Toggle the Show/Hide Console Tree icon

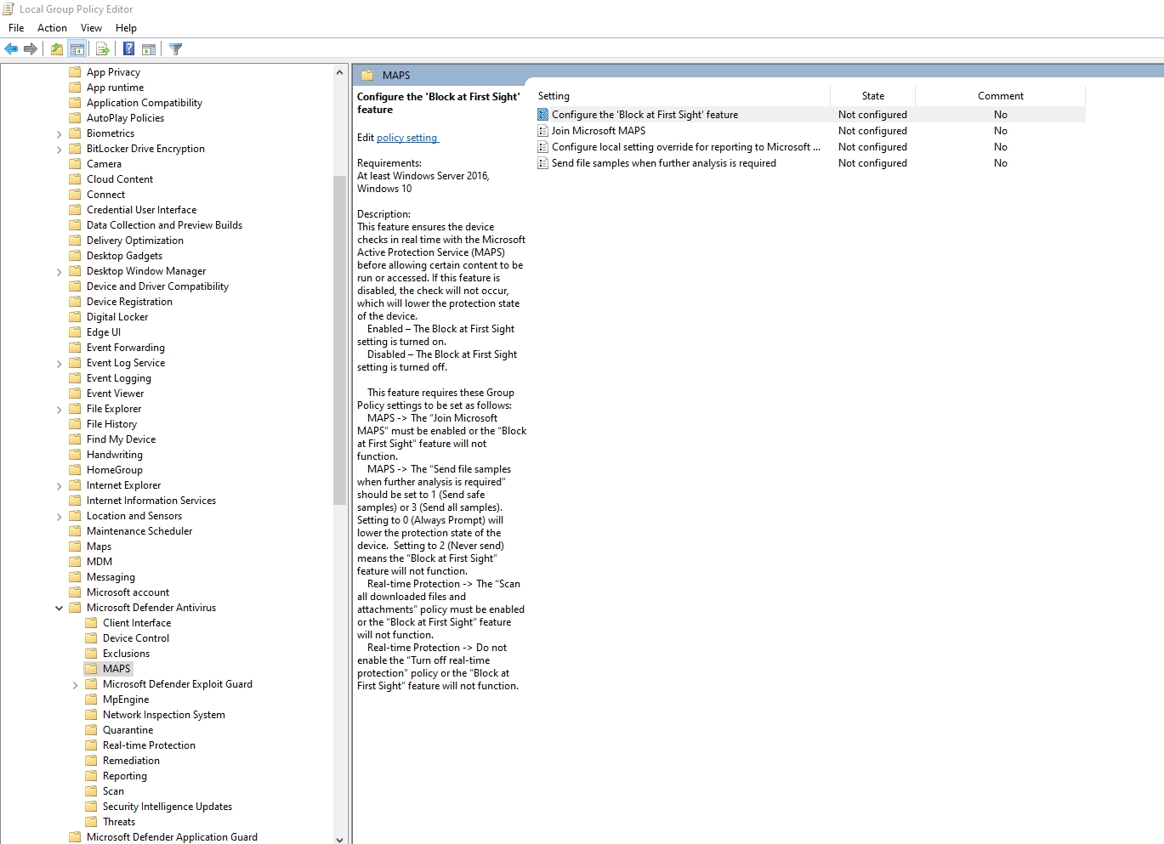(x=77, y=48)
